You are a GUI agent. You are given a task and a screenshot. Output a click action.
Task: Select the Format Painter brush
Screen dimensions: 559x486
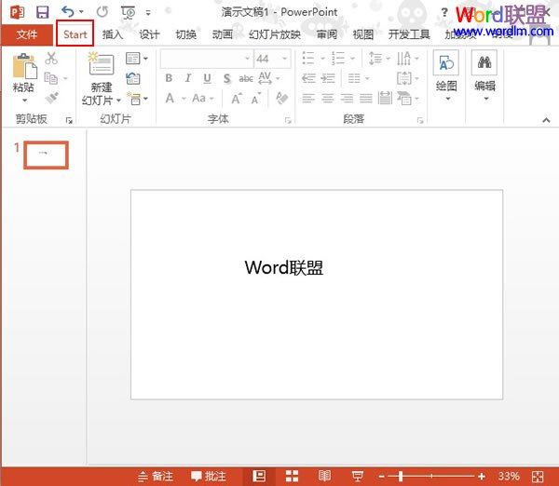tap(52, 98)
